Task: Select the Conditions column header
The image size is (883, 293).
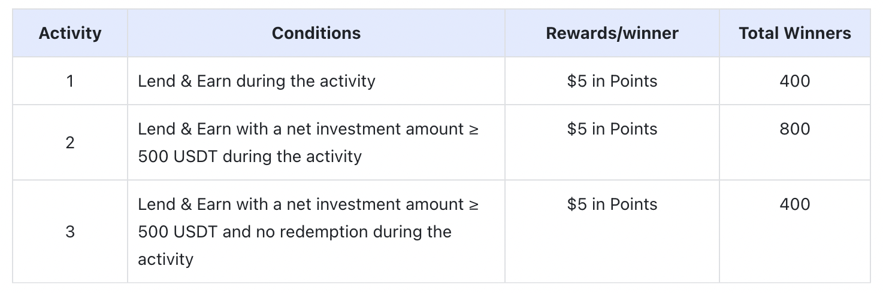Action: 316,33
